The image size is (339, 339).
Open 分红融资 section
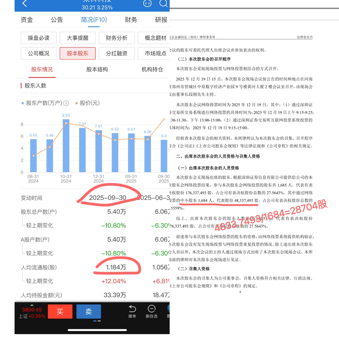pyautogui.click(x=117, y=53)
